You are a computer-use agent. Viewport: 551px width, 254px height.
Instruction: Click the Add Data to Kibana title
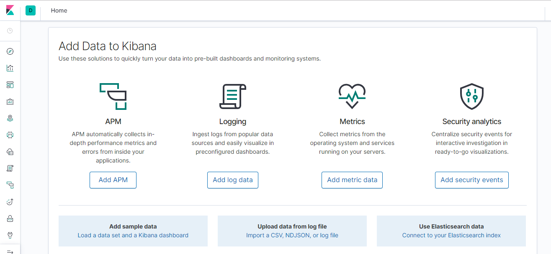coord(108,46)
